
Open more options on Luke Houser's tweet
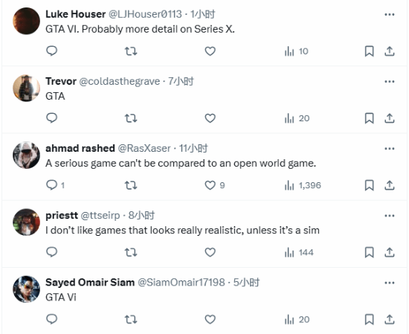[x=389, y=14]
